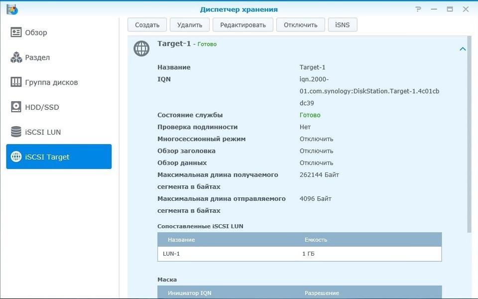Click the iSCSI Target globe sidebar icon
Image resolution: width=478 pixels, height=299 pixels.
point(16,157)
